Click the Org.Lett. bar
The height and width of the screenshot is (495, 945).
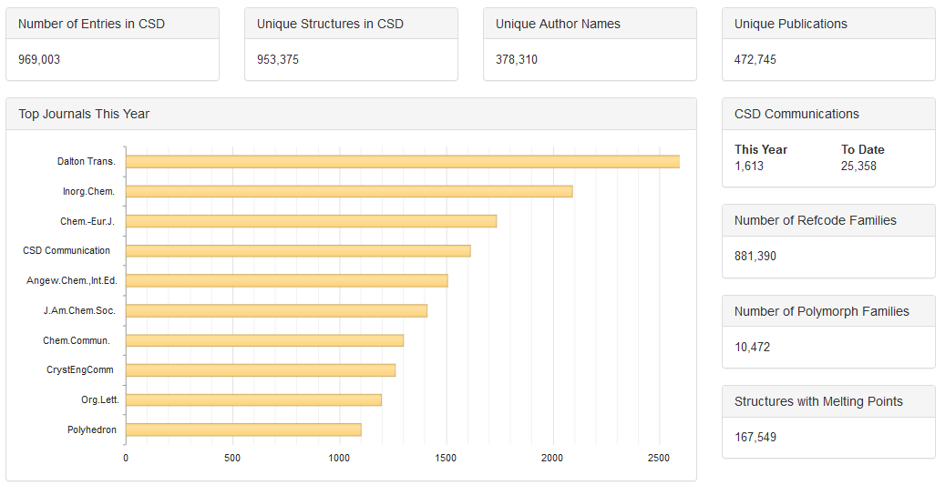pyautogui.click(x=253, y=399)
